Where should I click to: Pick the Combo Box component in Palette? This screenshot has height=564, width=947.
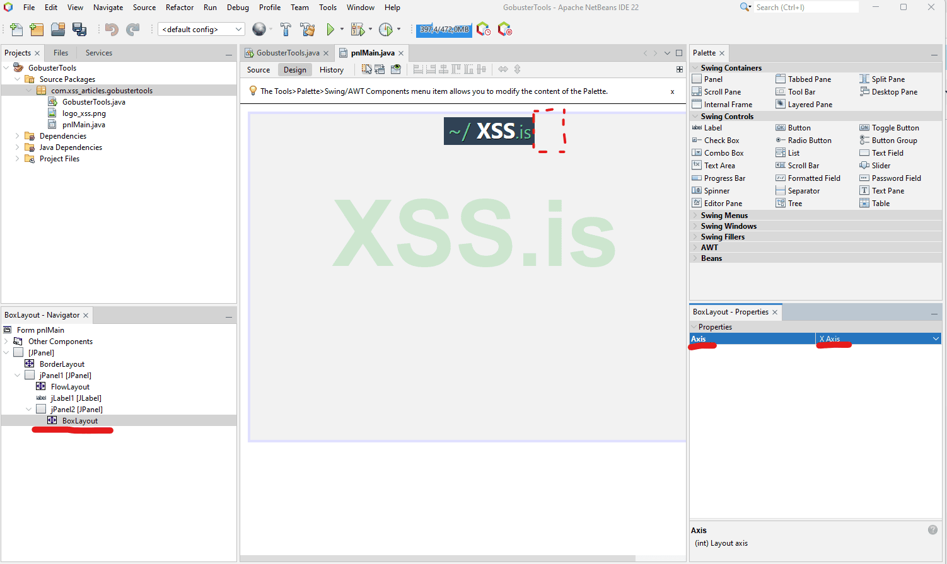pos(718,153)
